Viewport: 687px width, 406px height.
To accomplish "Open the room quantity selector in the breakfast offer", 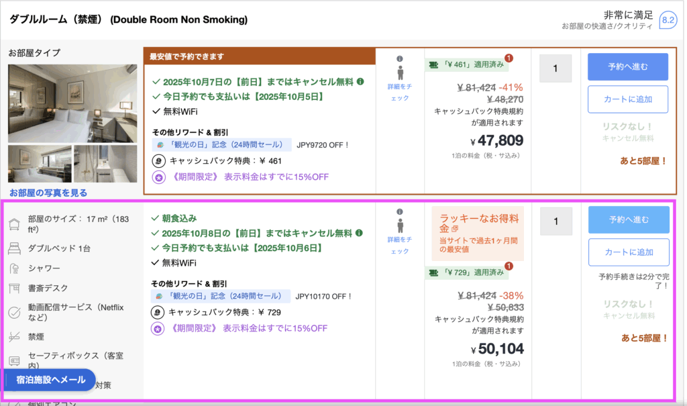I will [x=555, y=221].
